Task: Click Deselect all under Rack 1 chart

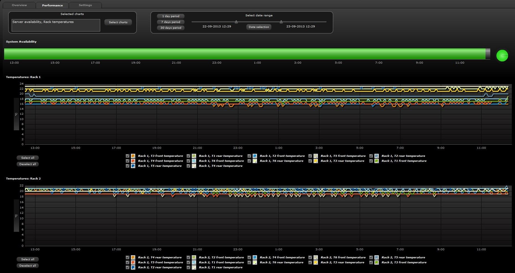Action: tap(28, 164)
